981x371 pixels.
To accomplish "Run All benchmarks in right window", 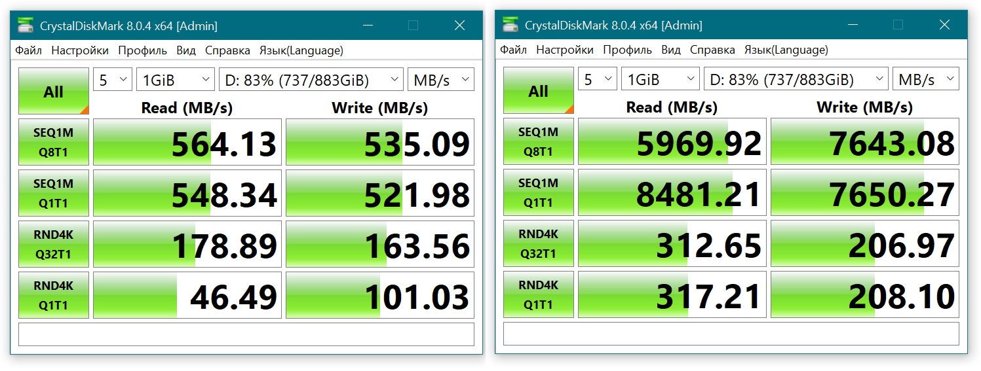I will pyautogui.click(x=539, y=91).
